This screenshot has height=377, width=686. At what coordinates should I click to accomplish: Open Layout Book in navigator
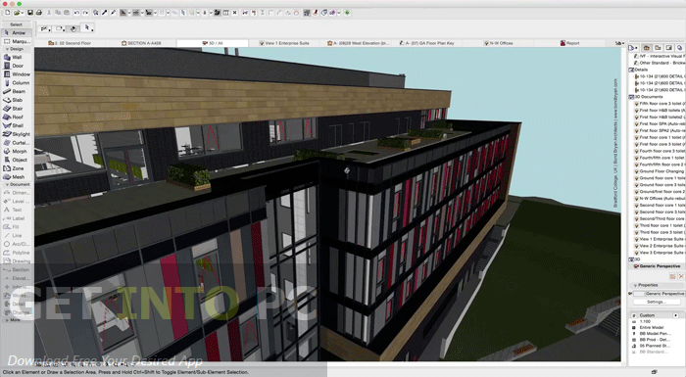click(x=668, y=48)
